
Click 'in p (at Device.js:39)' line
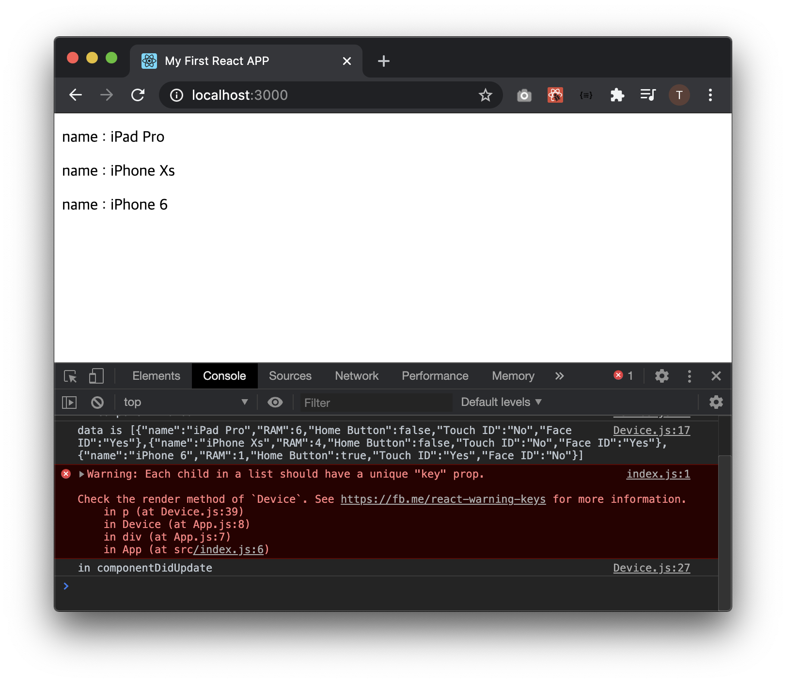(173, 512)
